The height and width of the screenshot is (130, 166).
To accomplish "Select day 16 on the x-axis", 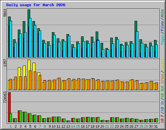I will click(x=83, y=126).
